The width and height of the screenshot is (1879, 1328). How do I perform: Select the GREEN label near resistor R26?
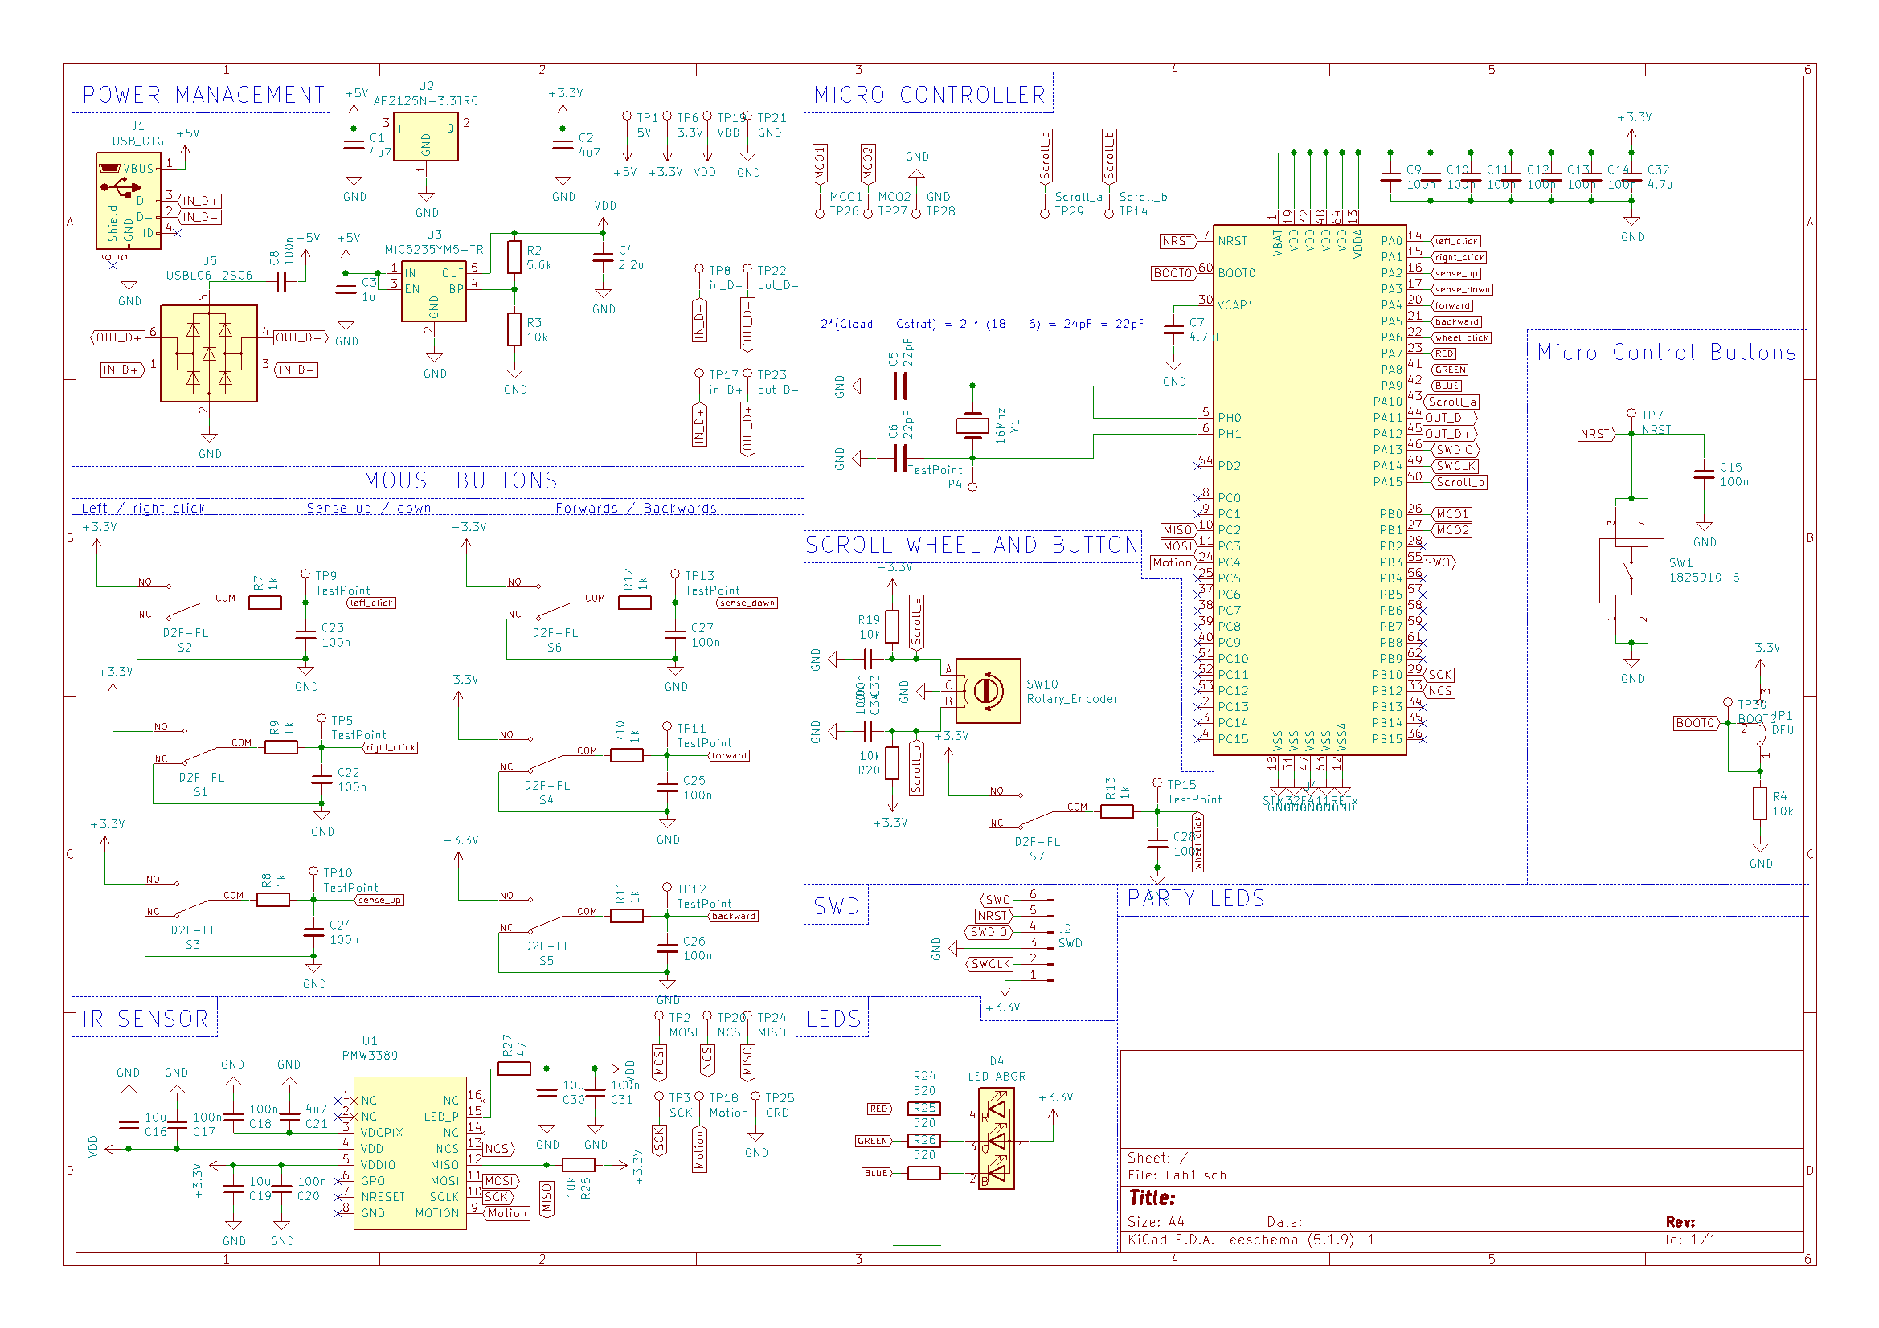(874, 1142)
